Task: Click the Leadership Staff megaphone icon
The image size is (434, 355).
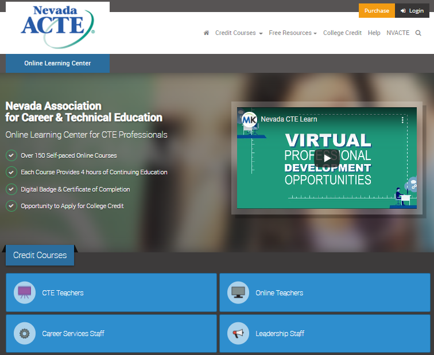Action: 238,333
